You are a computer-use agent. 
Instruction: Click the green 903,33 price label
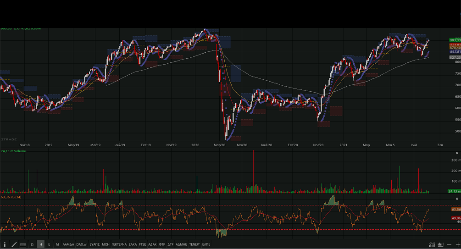point(455,40)
